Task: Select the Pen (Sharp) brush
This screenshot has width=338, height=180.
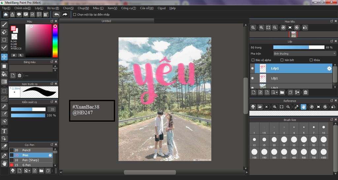Action: (x=31, y=160)
